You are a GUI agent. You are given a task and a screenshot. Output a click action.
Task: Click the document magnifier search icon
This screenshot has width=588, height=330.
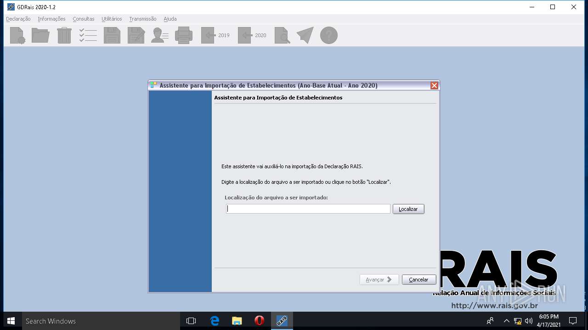[282, 35]
